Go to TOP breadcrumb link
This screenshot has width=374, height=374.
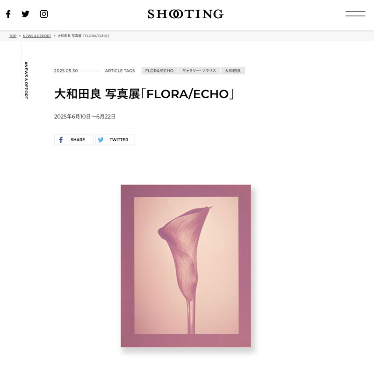[13, 36]
